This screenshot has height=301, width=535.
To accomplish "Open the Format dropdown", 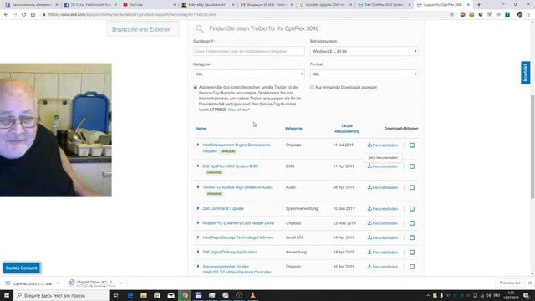I will pos(364,74).
